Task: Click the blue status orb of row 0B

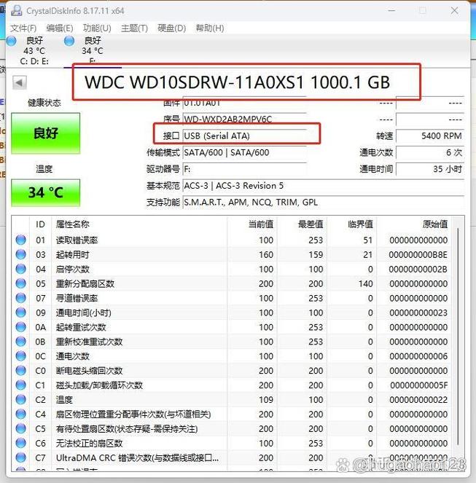Action: coord(20,341)
